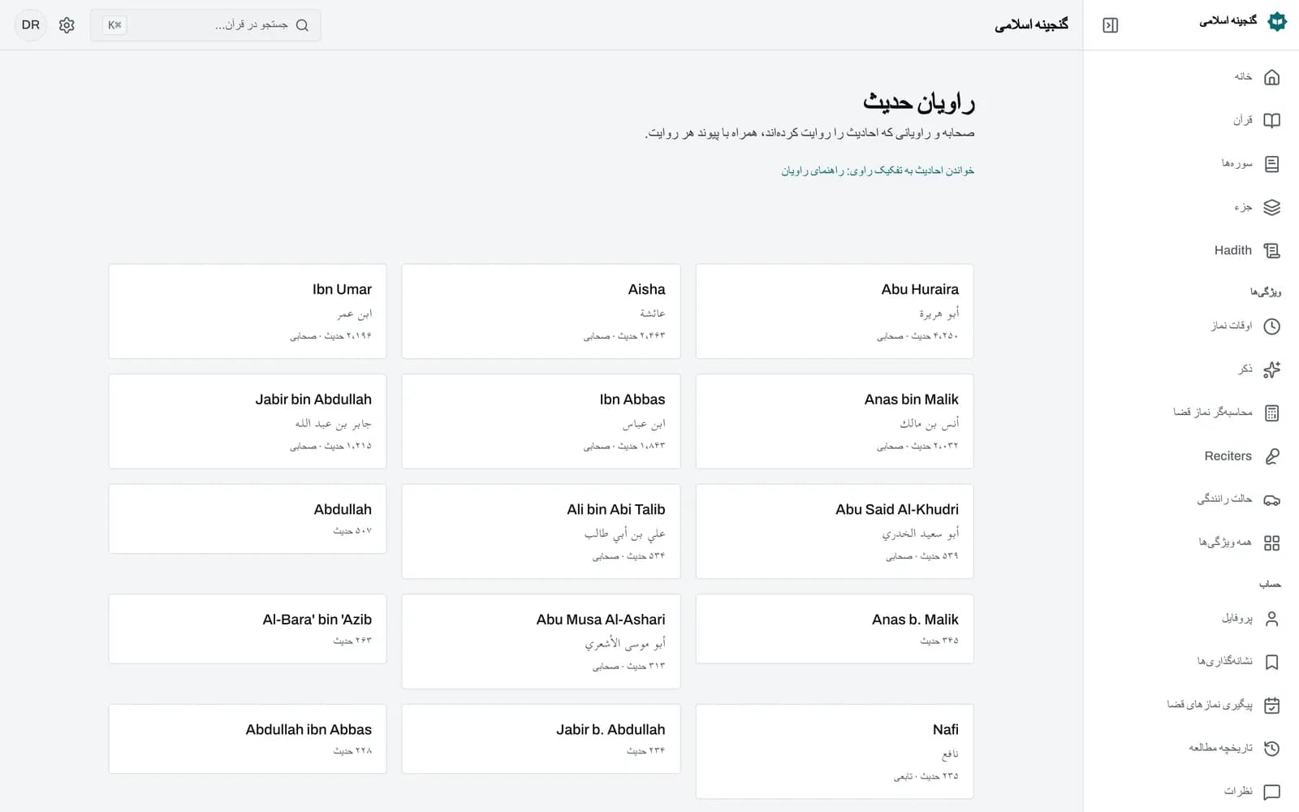This screenshot has height=812, width=1299.
Task: Open the narrators guide link
Action: (x=878, y=171)
